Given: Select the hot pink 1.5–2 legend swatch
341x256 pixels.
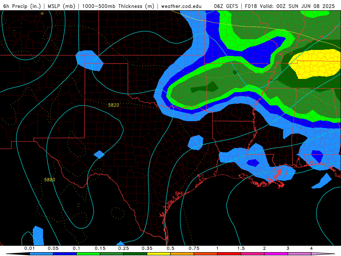Looking at the screenshot, I should pos(253,254).
